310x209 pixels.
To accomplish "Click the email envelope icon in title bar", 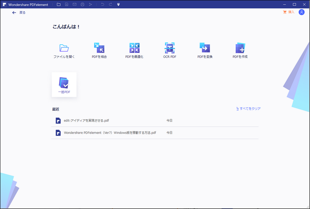I will 74,4.
